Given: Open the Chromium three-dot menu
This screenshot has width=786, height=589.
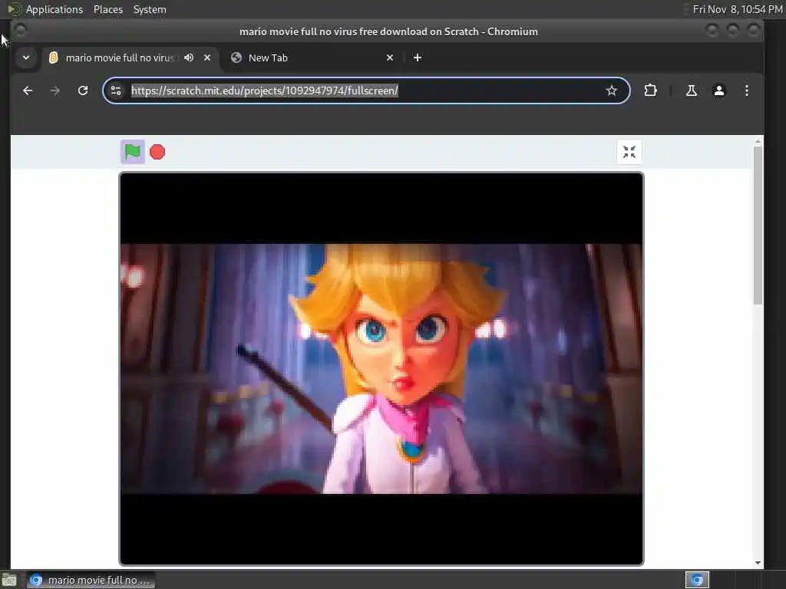Looking at the screenshot, I should tap(746, 90).
